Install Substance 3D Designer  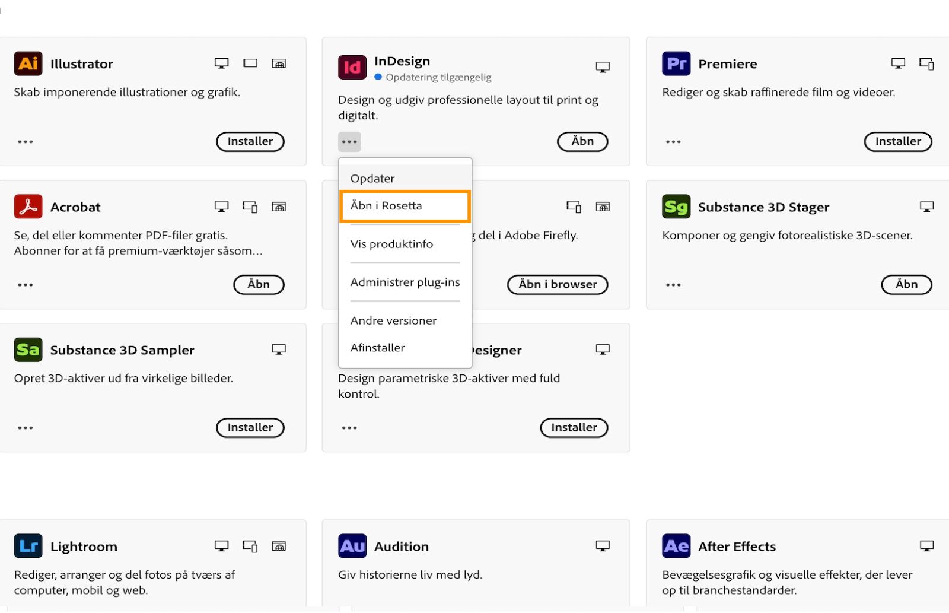coord(574,427)
